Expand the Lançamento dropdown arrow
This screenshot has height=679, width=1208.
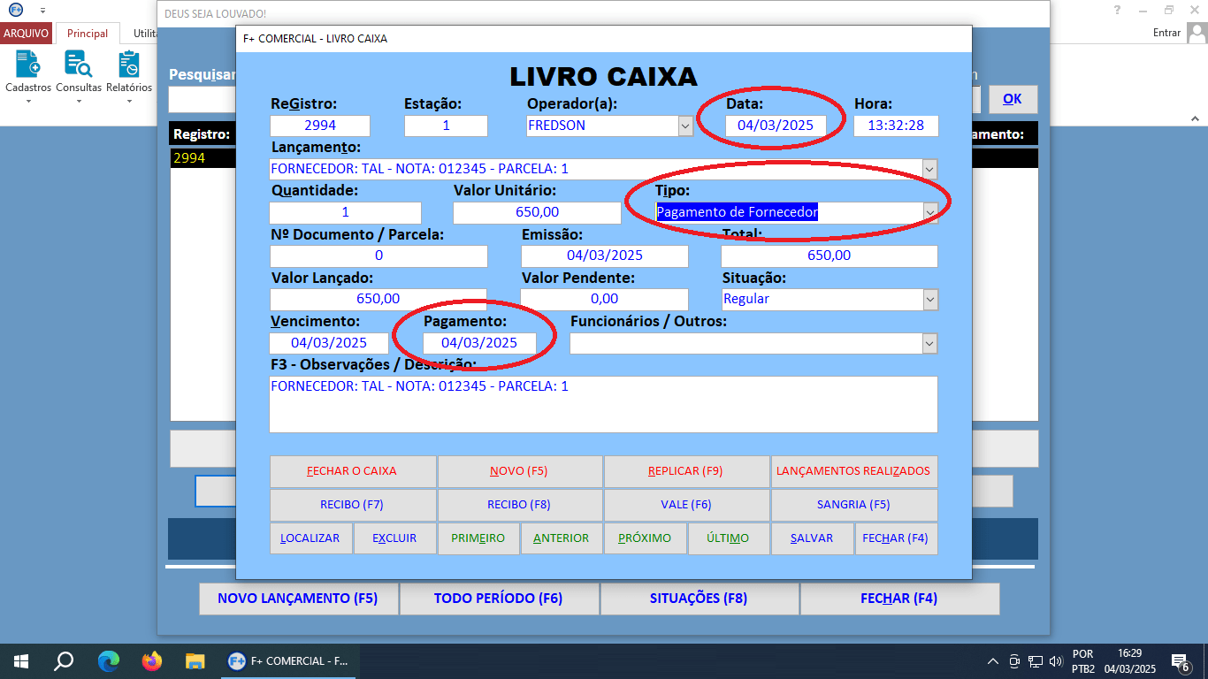click(x=929, y=169)
